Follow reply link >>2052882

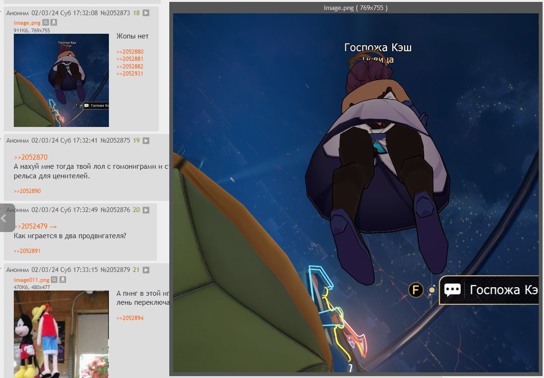130,66
